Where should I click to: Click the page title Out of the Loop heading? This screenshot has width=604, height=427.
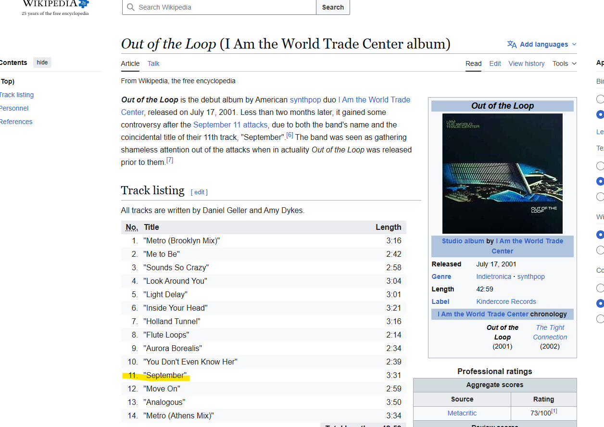[286, 44]
